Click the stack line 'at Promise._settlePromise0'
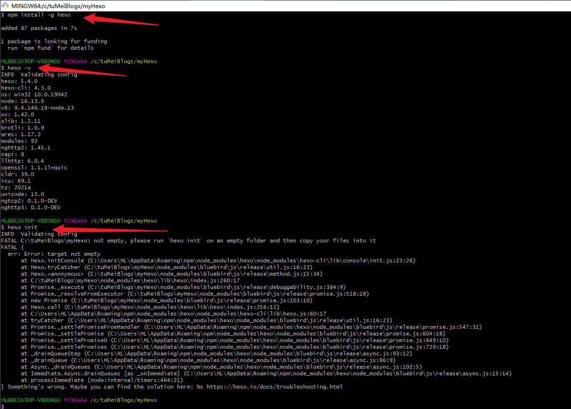Screen dimensions: 571x409 [235, 340]
